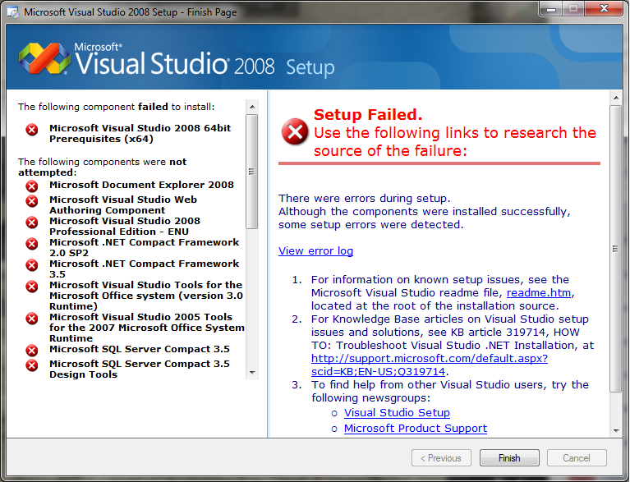Click the Finish button
Viewport: 630px width, 482px height.
509,458
